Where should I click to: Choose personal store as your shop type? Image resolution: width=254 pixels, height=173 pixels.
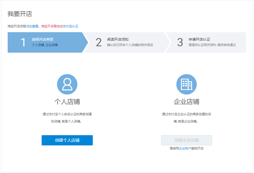[x=67, y=140]
